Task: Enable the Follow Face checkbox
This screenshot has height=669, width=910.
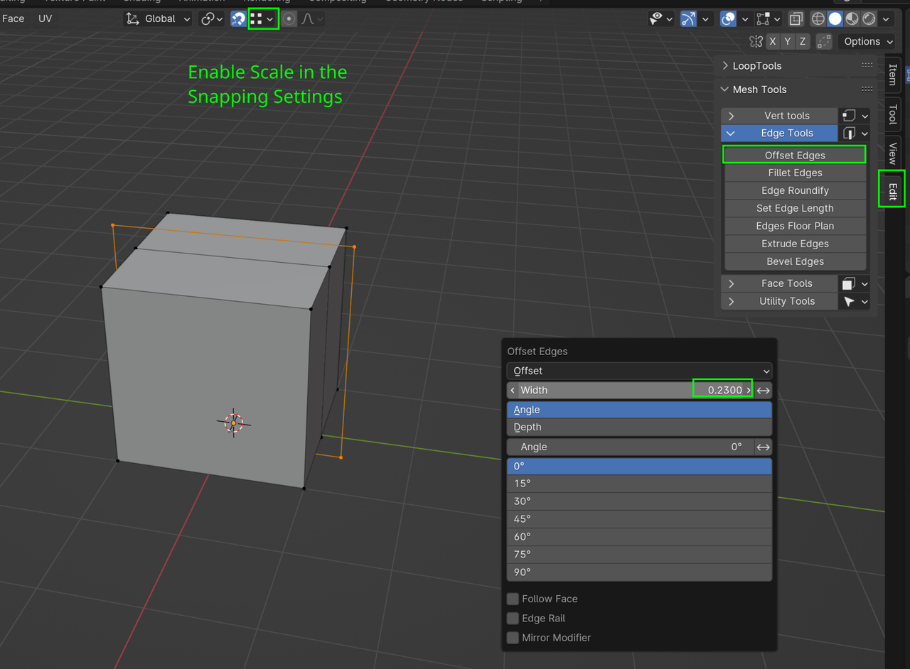Action: [x=513, y=599]
